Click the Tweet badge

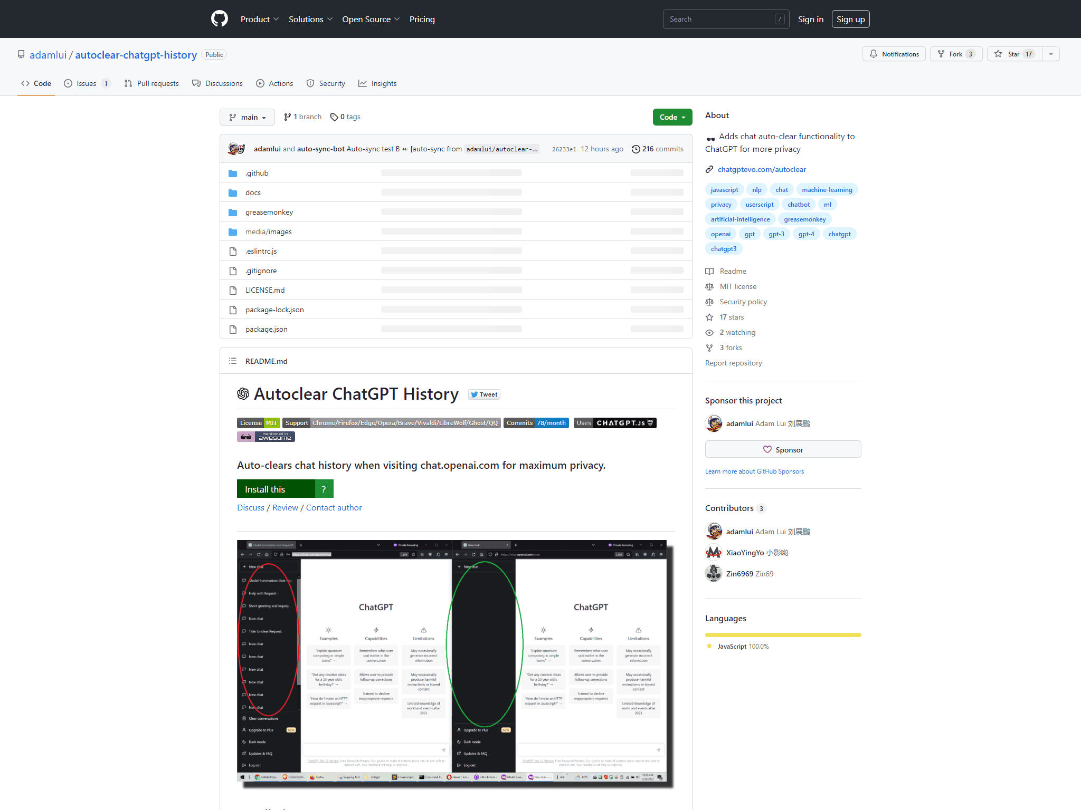(484, 394)
